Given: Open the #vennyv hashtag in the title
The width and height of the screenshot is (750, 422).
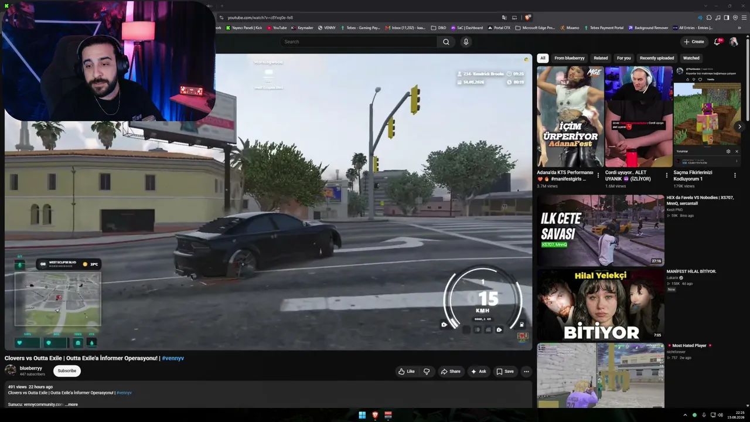Looking at the screenshot, I should (x=173, y=358).
